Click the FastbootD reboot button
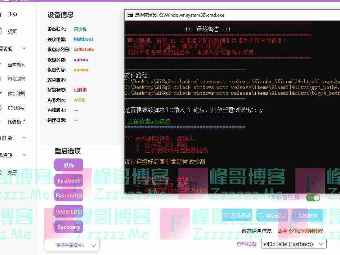The image size is (340, 255). tap(69, 195)
